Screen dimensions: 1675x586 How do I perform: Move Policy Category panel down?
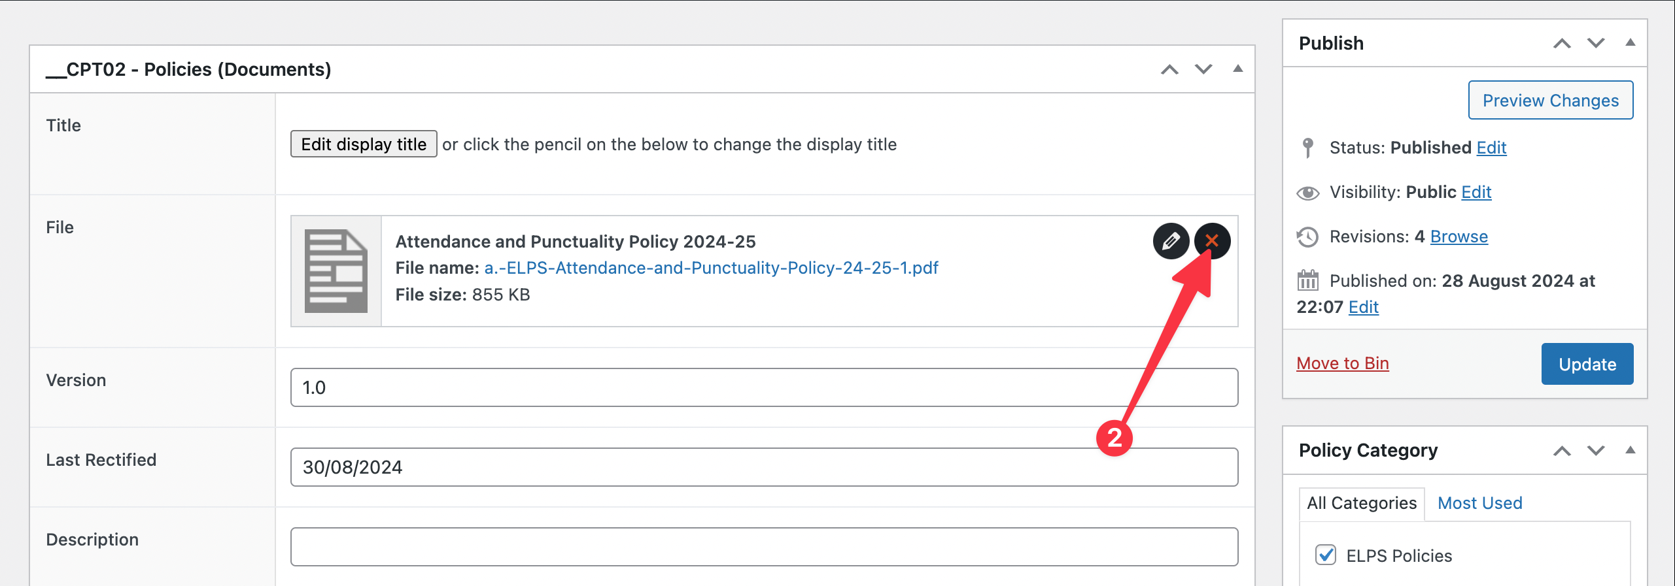[x=1596, y=451]
